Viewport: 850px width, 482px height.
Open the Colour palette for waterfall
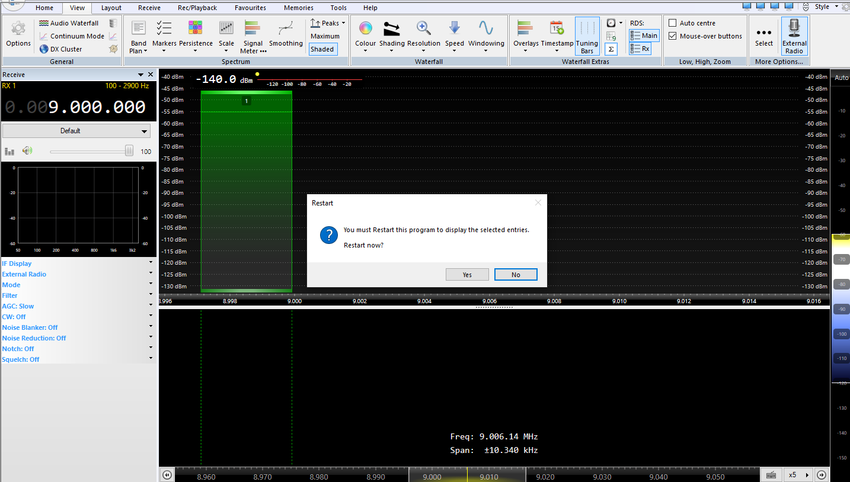365,28
